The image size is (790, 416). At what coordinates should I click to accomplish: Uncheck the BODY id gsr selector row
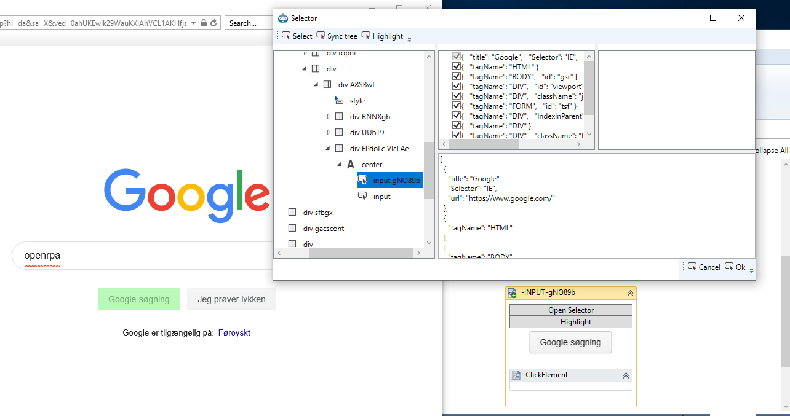(x=457, y=76)
